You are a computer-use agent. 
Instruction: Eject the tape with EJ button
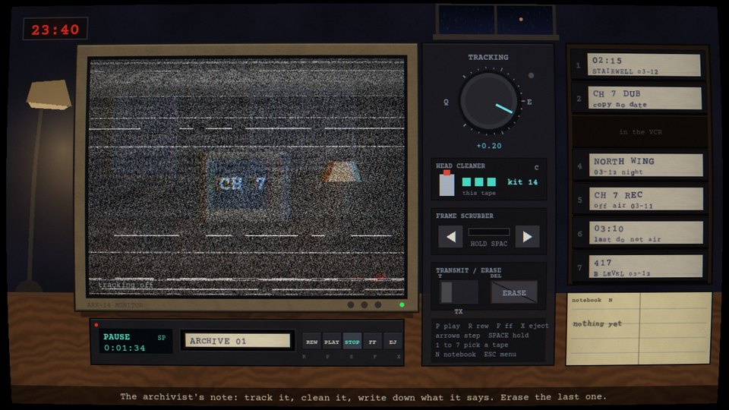pos(393,342)
